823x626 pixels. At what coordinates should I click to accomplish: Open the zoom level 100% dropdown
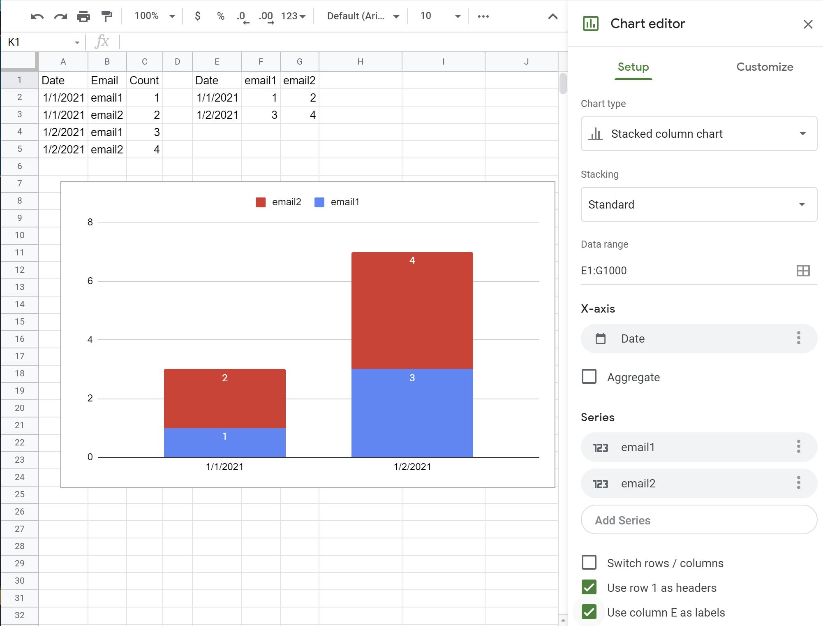(x=151, y=16)
